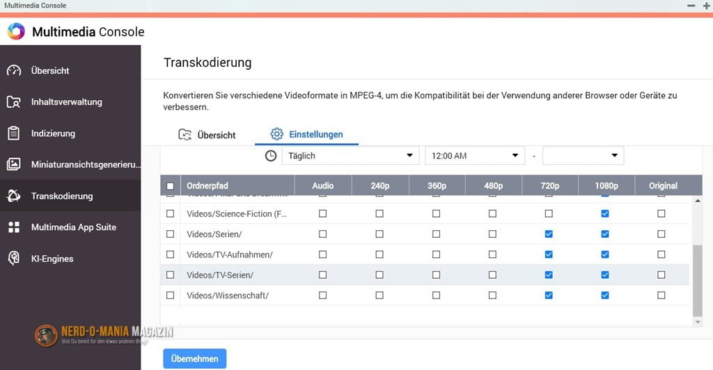Image resolution: width=713 pixels, height=370 pixels.
Task: Click the Inhaltsverwaltung folder icon
Action: coord(14,102)
